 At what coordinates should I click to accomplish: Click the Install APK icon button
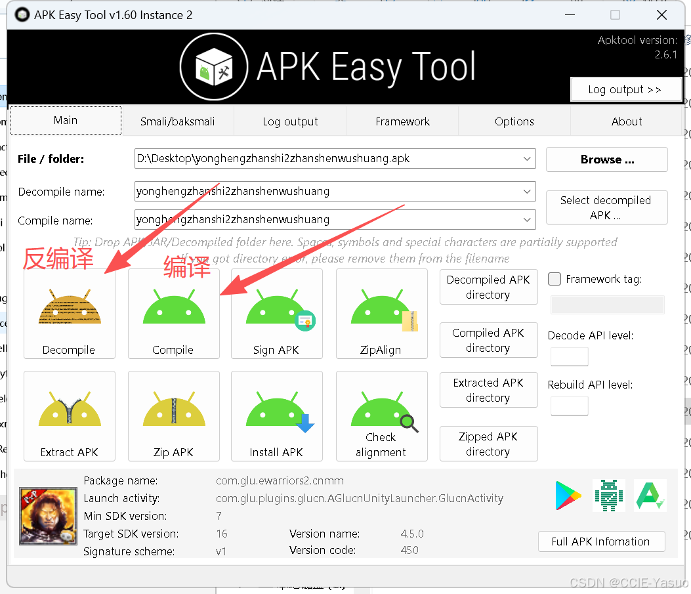pos(277,416)
